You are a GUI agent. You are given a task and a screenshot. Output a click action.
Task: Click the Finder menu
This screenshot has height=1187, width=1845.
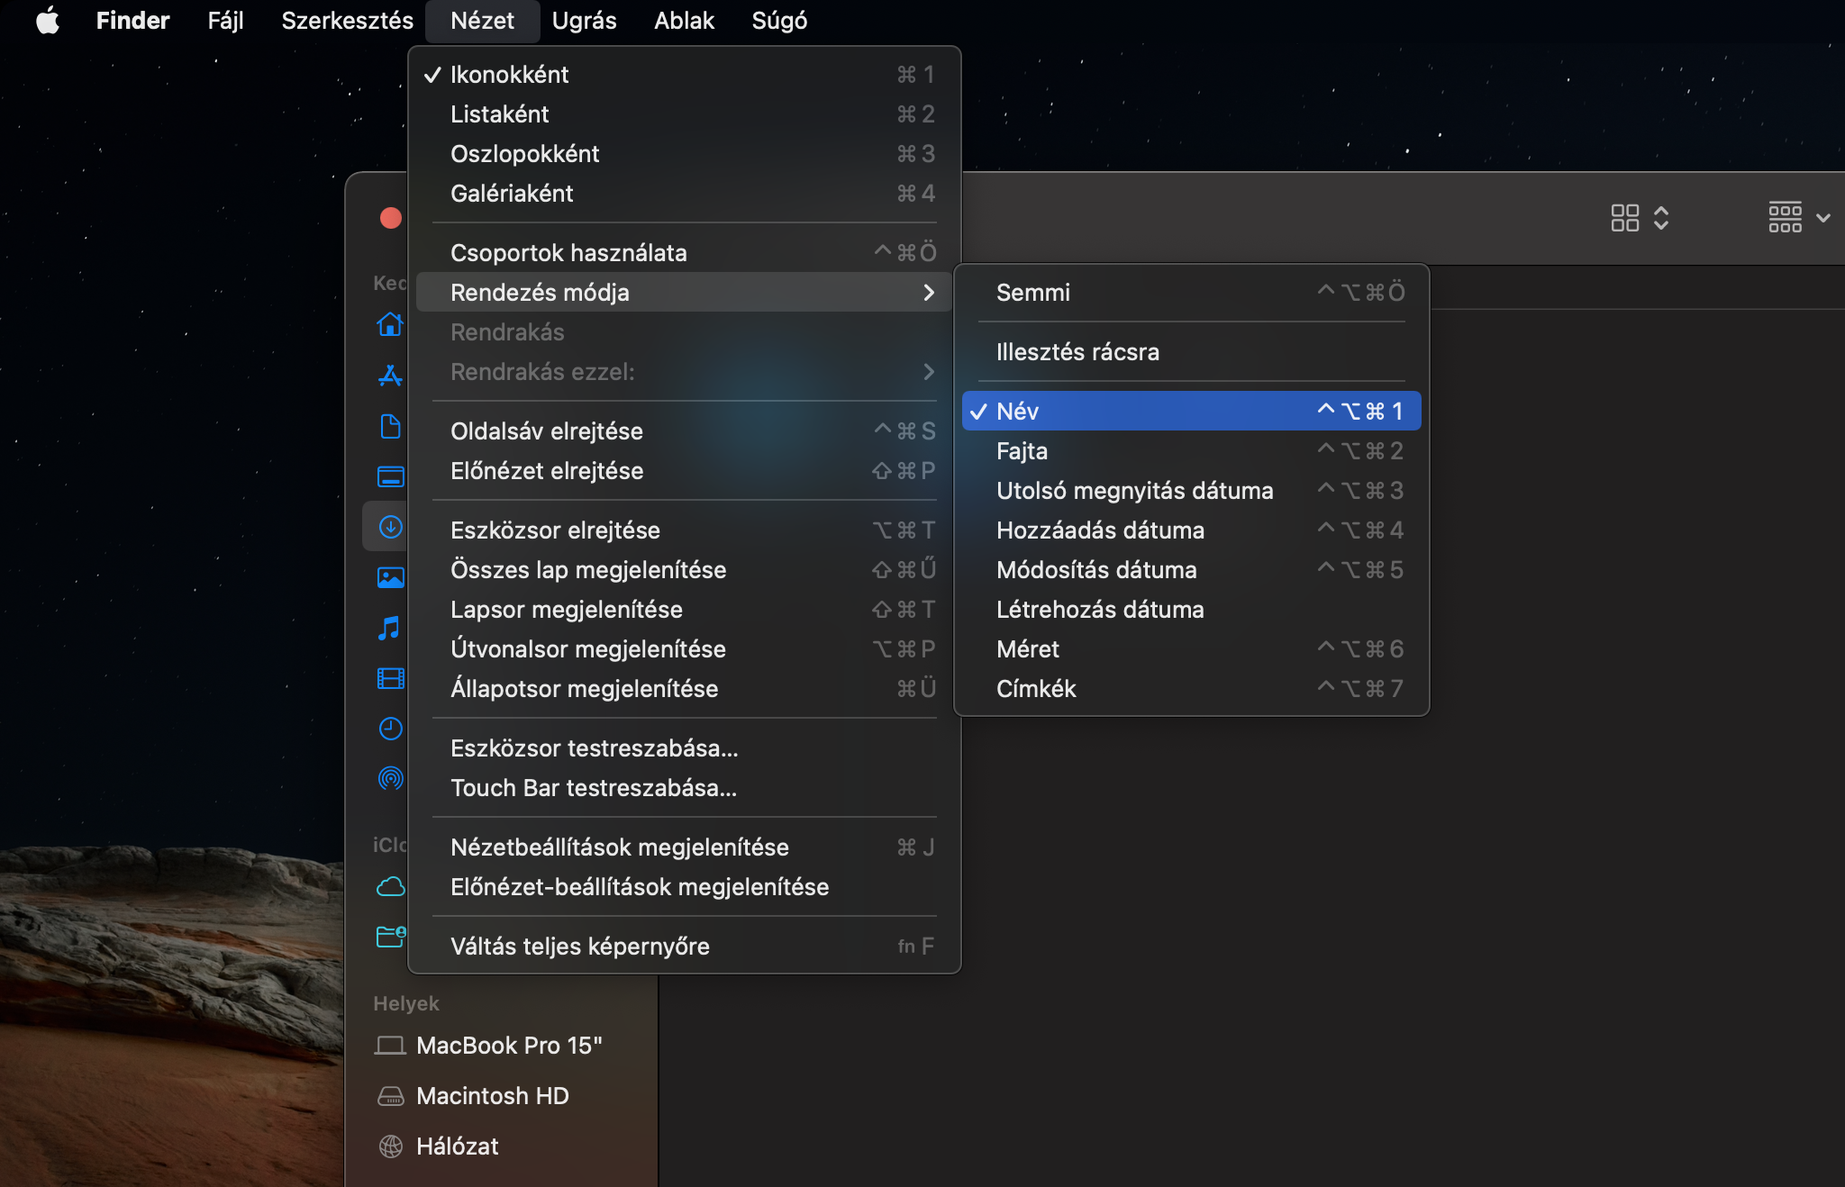pos(132,20)
